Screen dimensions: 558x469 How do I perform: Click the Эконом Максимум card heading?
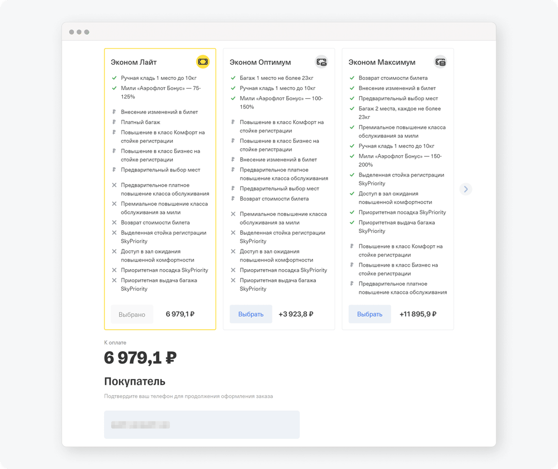coord(382,62)
